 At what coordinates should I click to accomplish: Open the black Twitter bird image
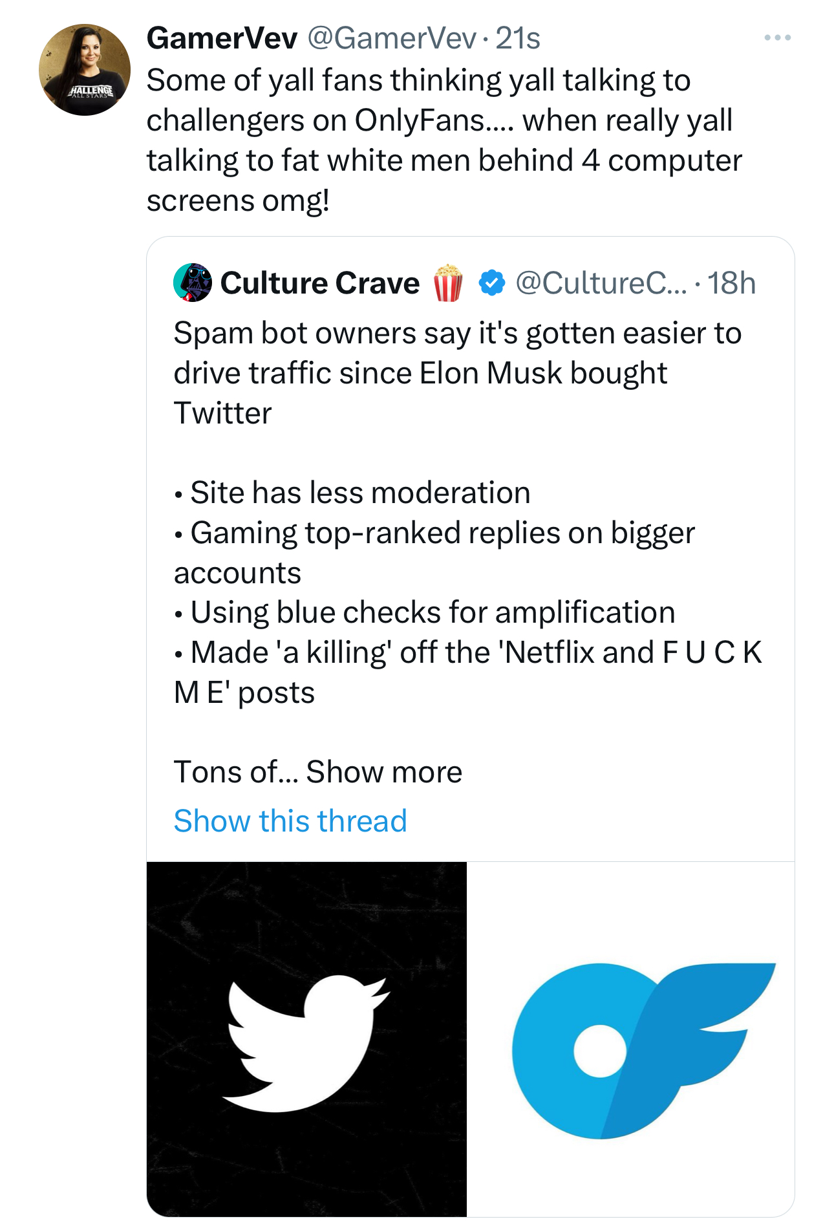pos(306,1039)
